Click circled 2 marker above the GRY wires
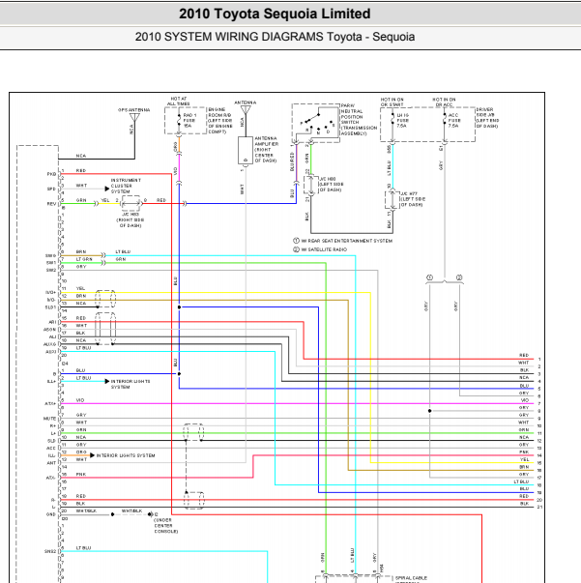Image resolution: width=581 pixels, height=583 pixels. tap(459, 277)
